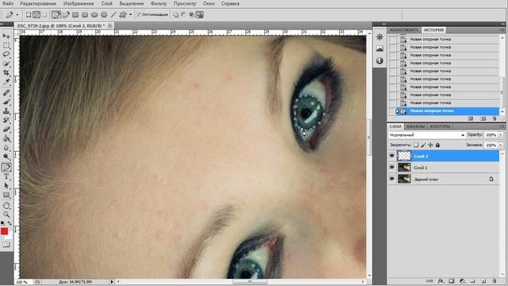Viewport: 508px width, 286px height.
Task: Toggle Quick Mask mode
Action: pos(6,245)
